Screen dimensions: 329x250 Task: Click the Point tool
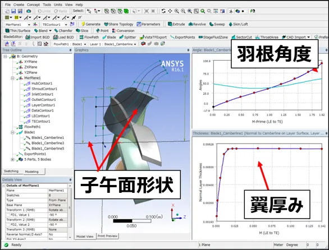pyautogui.click(x=102, y=31)
